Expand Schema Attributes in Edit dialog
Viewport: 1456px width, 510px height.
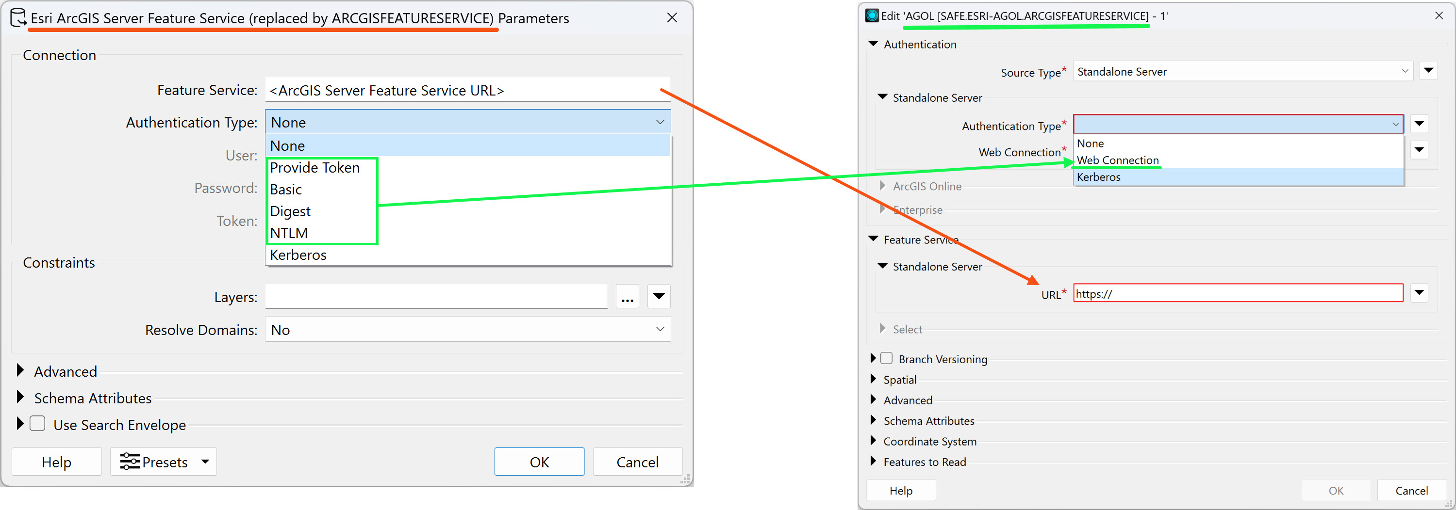point(873,420)
